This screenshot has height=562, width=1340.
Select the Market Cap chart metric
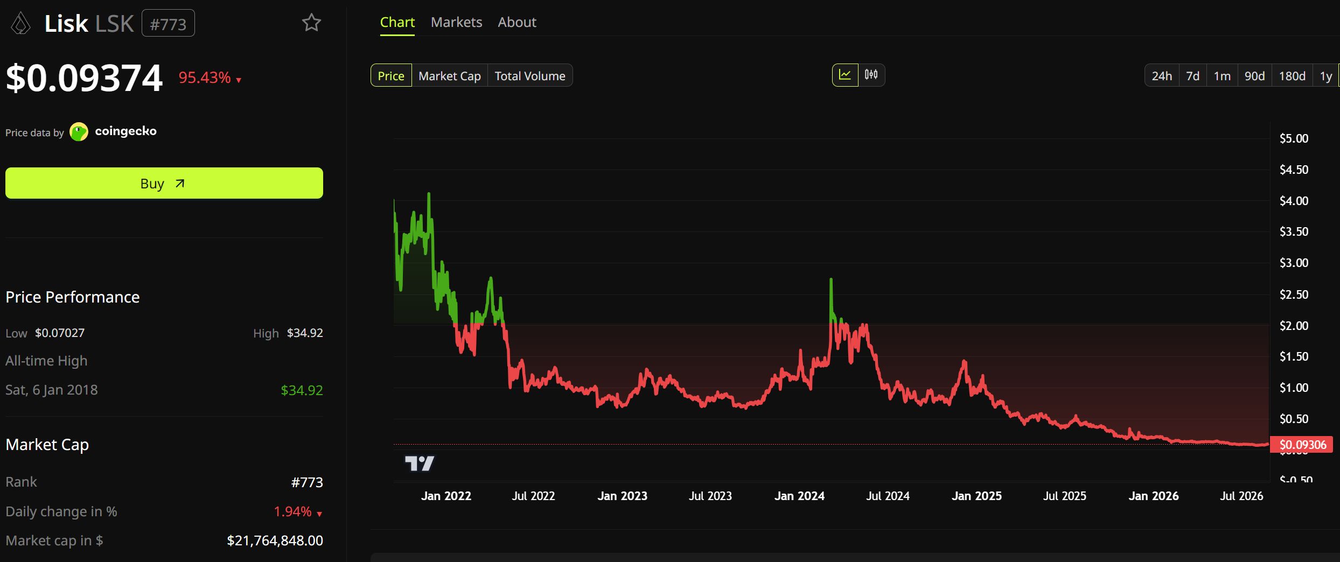[x=450, y=76]
